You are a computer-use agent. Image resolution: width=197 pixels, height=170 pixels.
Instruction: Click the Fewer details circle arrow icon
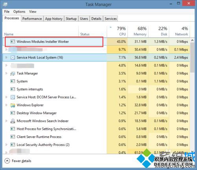click(7, 161)
